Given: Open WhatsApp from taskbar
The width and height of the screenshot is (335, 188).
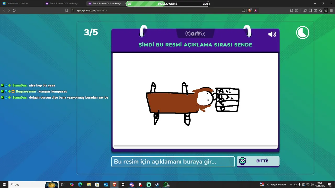Looking at the screenshot, I should 166,185.
